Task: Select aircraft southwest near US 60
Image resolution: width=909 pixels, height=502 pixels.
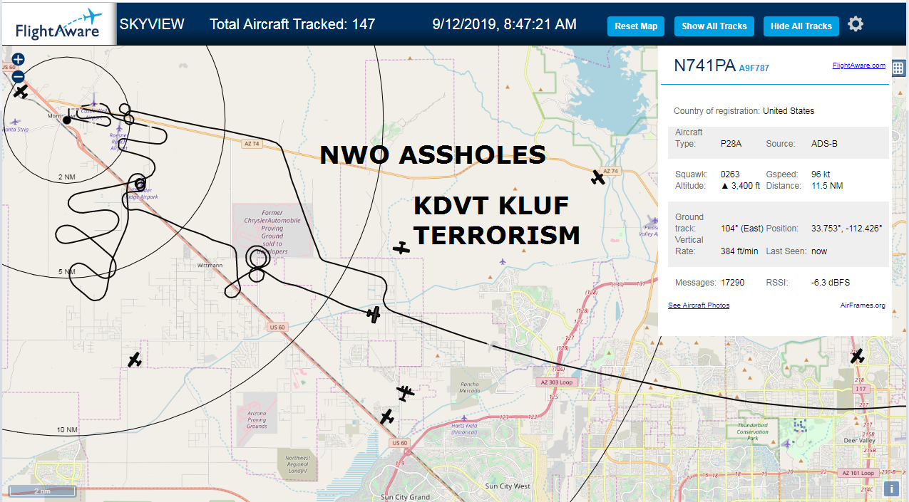Action: tap(134, 360)
